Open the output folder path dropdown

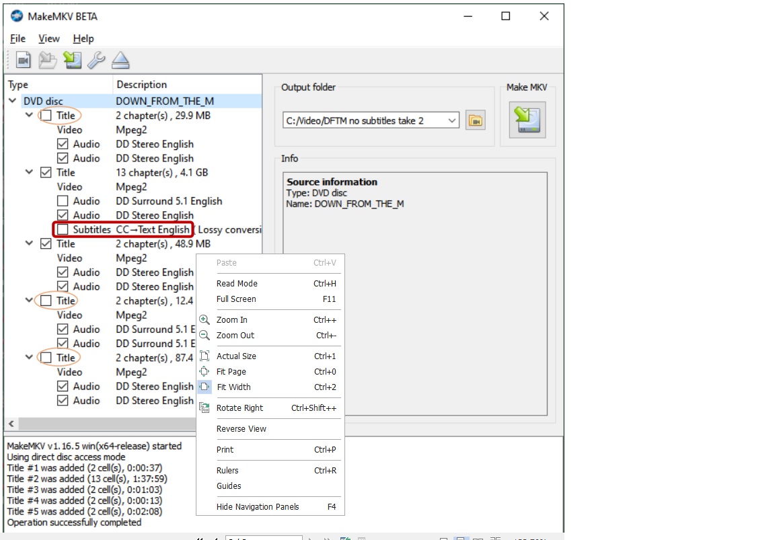451,121
